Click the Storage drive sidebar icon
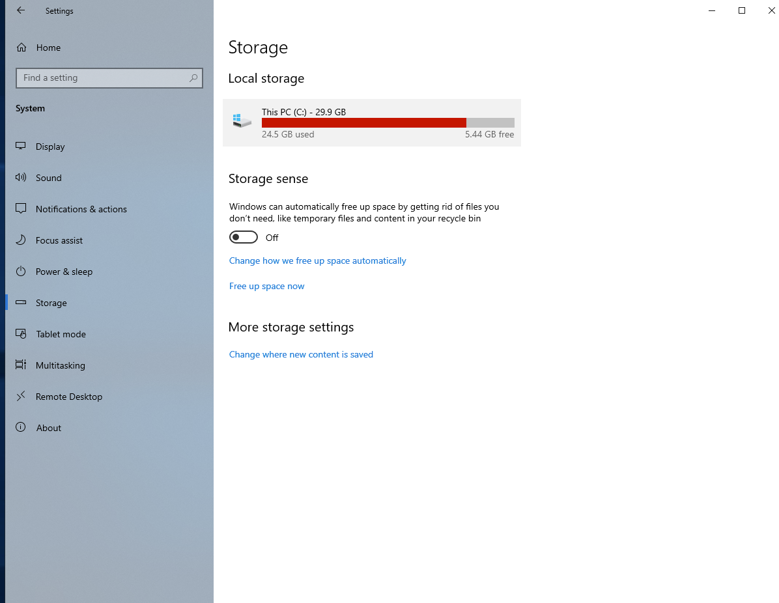 [x=20, y=302]
